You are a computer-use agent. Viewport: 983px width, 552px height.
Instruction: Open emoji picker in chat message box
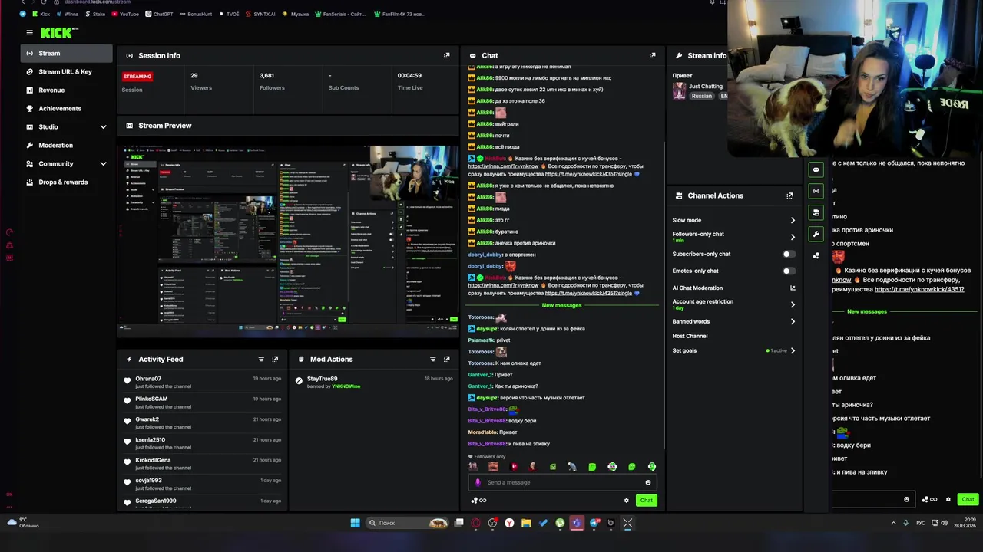[x=647, y=482]
